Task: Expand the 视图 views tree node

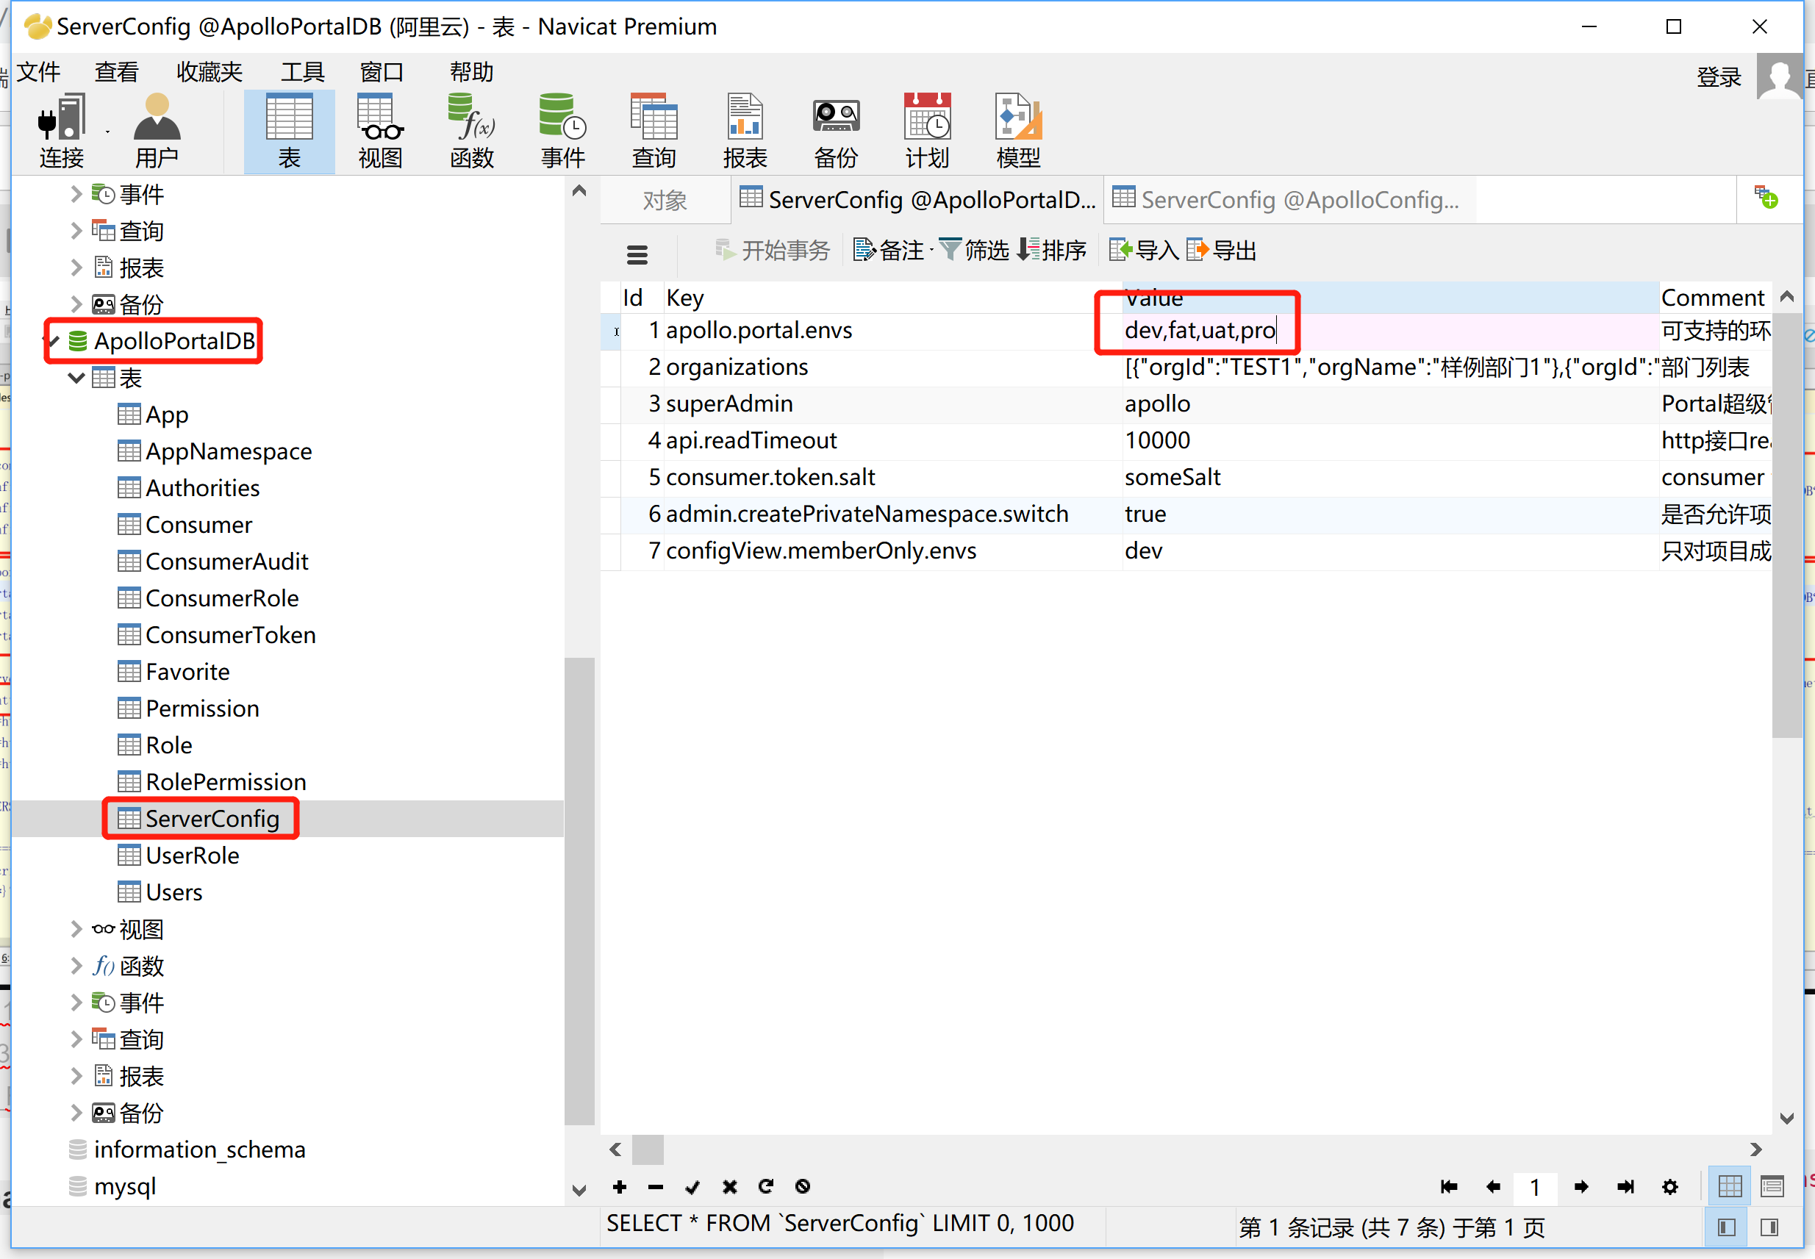Action: tap(76, 929)
